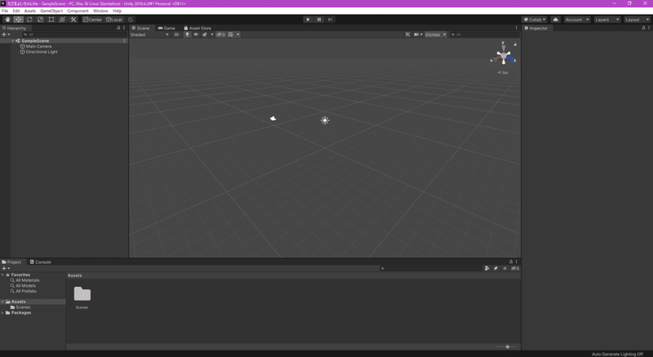Open the File menu

[x=5, y=11]
